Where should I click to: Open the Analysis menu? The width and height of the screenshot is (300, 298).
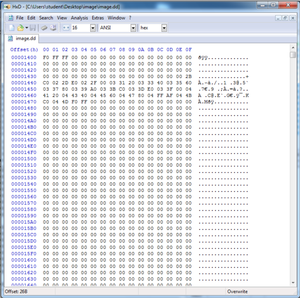pos(79,18)
